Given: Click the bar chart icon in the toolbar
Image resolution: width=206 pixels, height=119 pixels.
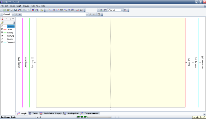Looking at the screenshot, I should coord(73,10).
